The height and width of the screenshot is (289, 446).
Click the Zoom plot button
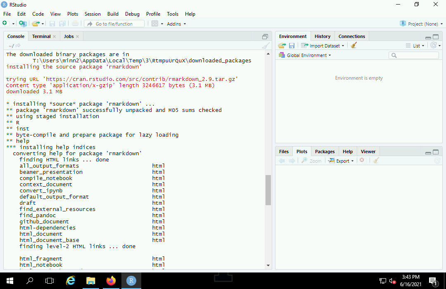(311, 161)
